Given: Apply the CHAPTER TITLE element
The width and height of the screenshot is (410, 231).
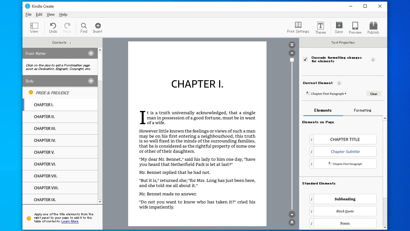Looking at the screenshot, I should [345, 140].
